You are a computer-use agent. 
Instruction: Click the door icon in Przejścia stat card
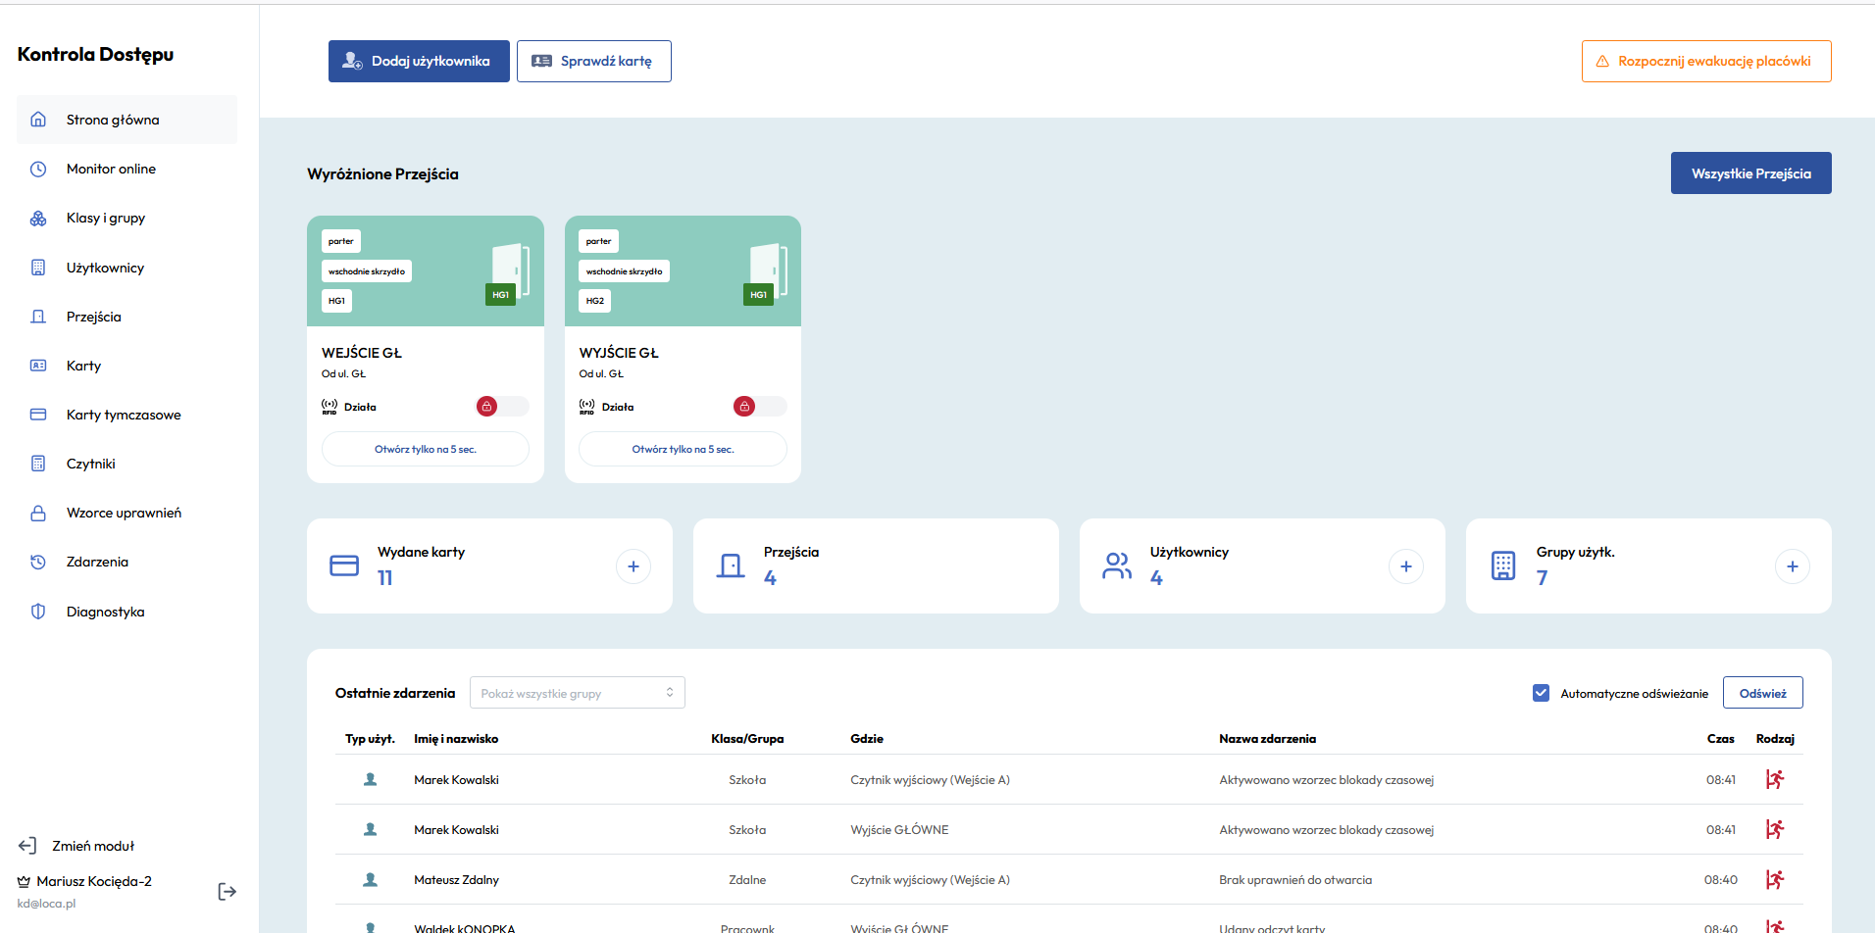coord(731,566)
